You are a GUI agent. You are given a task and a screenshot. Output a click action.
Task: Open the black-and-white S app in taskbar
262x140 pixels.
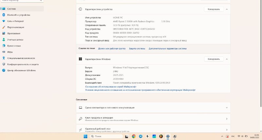click(x=147, y=136)
